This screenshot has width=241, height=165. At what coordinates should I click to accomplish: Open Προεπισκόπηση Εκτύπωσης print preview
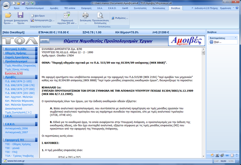100,15
